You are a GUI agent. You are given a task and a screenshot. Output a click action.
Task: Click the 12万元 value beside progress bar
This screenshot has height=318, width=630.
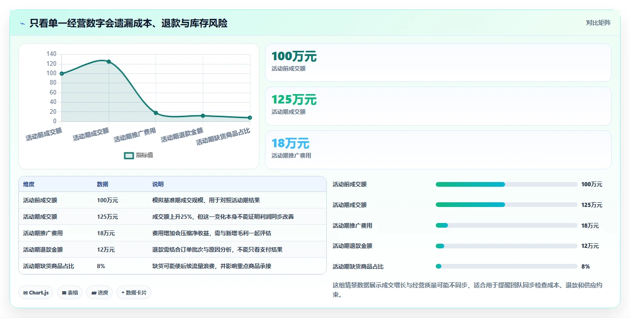(590, 246)
